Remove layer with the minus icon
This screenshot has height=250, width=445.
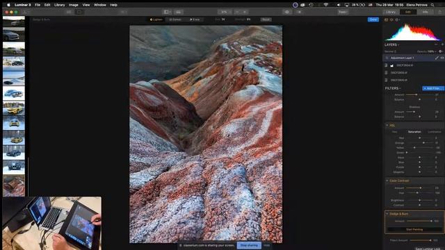[436, 44]
